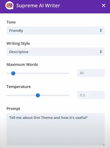The image size is (110, 148).
Task: Click the Temperature field label
Action: click(19, 87)
